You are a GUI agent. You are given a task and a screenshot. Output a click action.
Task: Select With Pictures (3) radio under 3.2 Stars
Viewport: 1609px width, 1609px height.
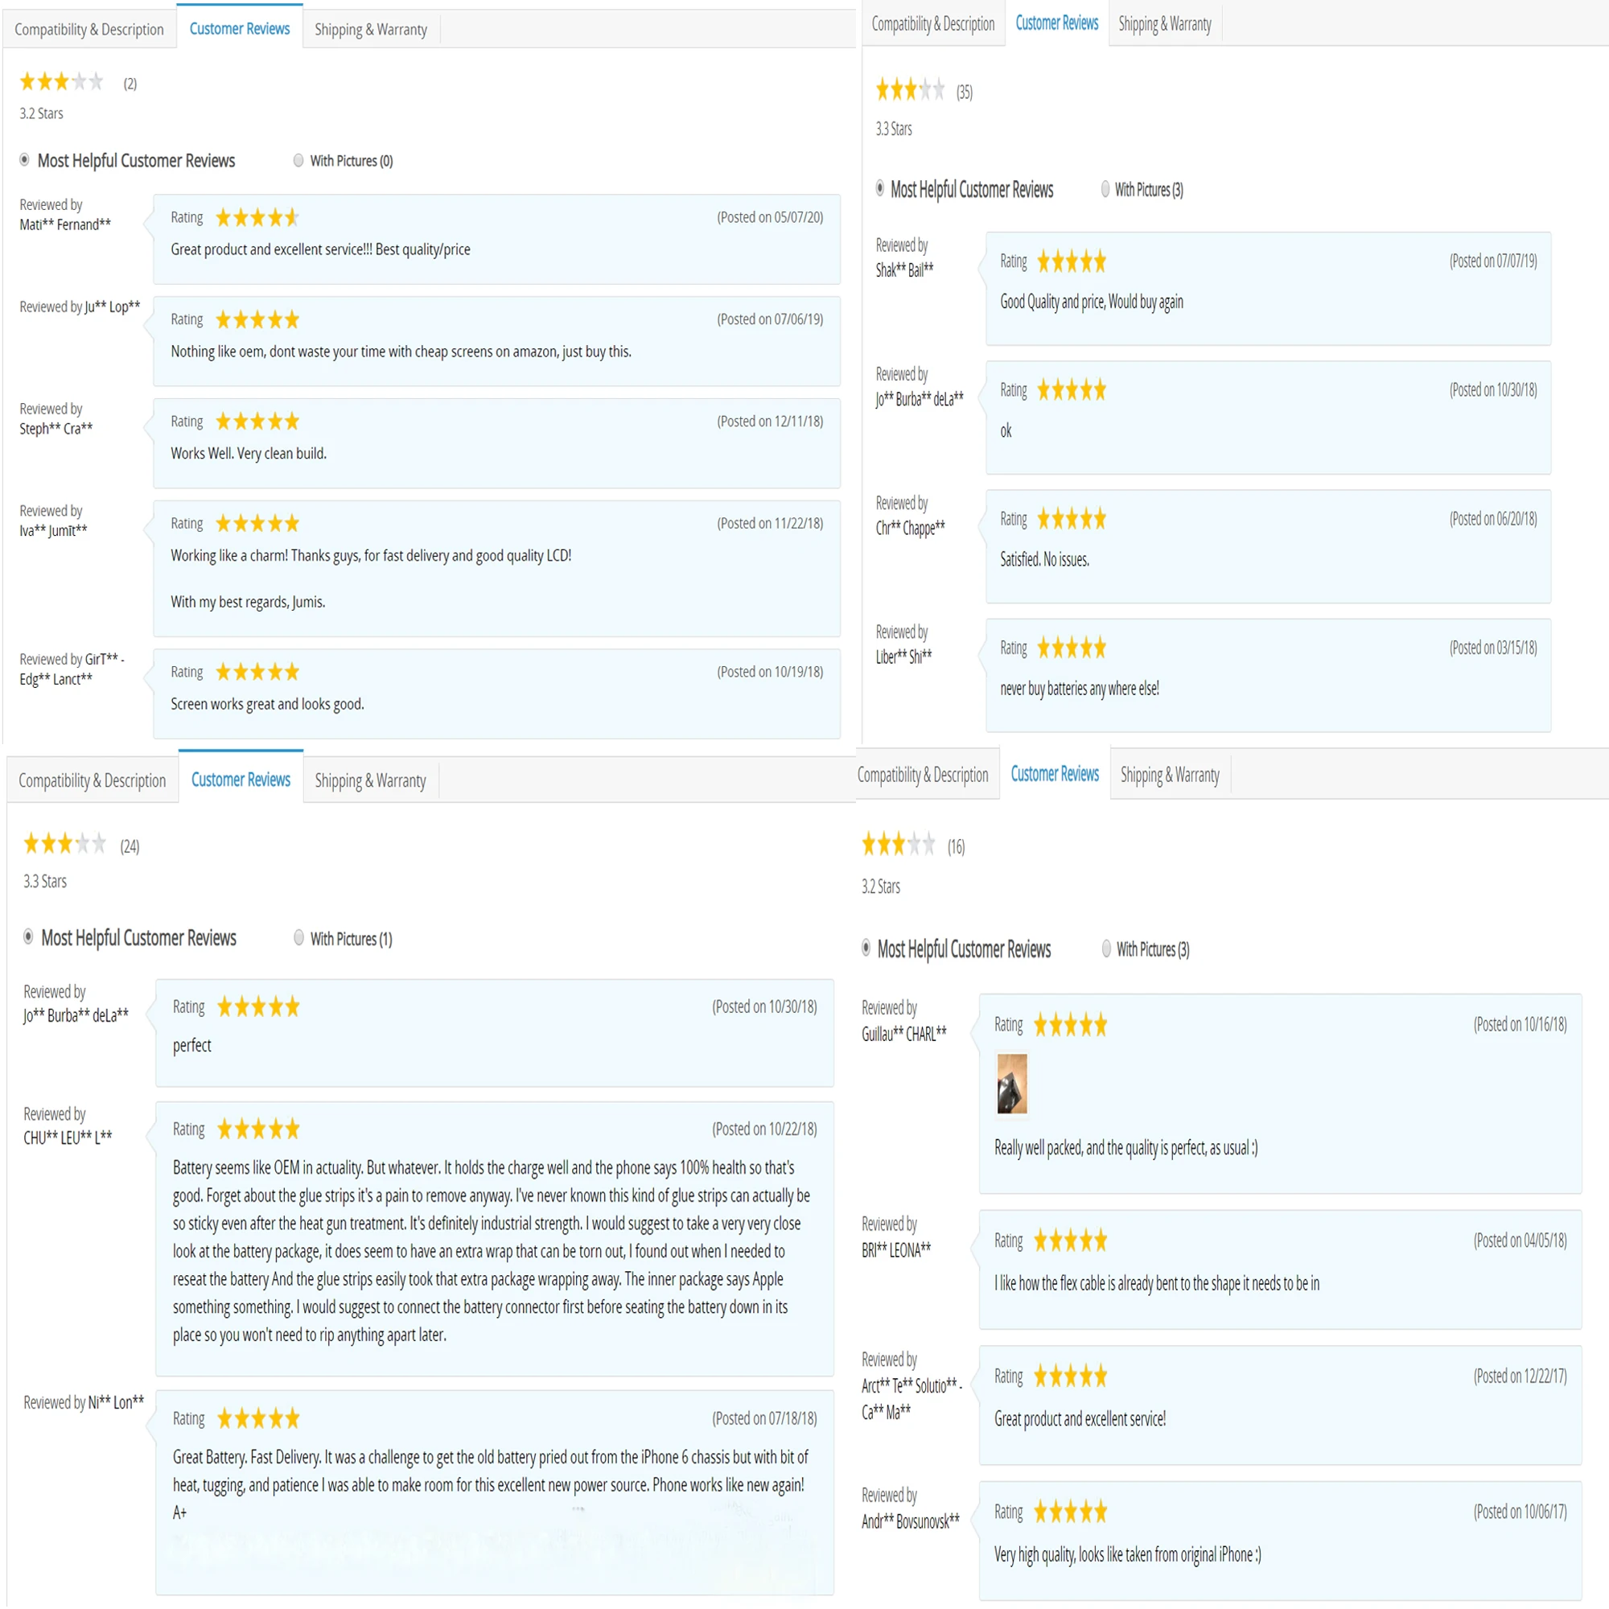point(1106,949)
